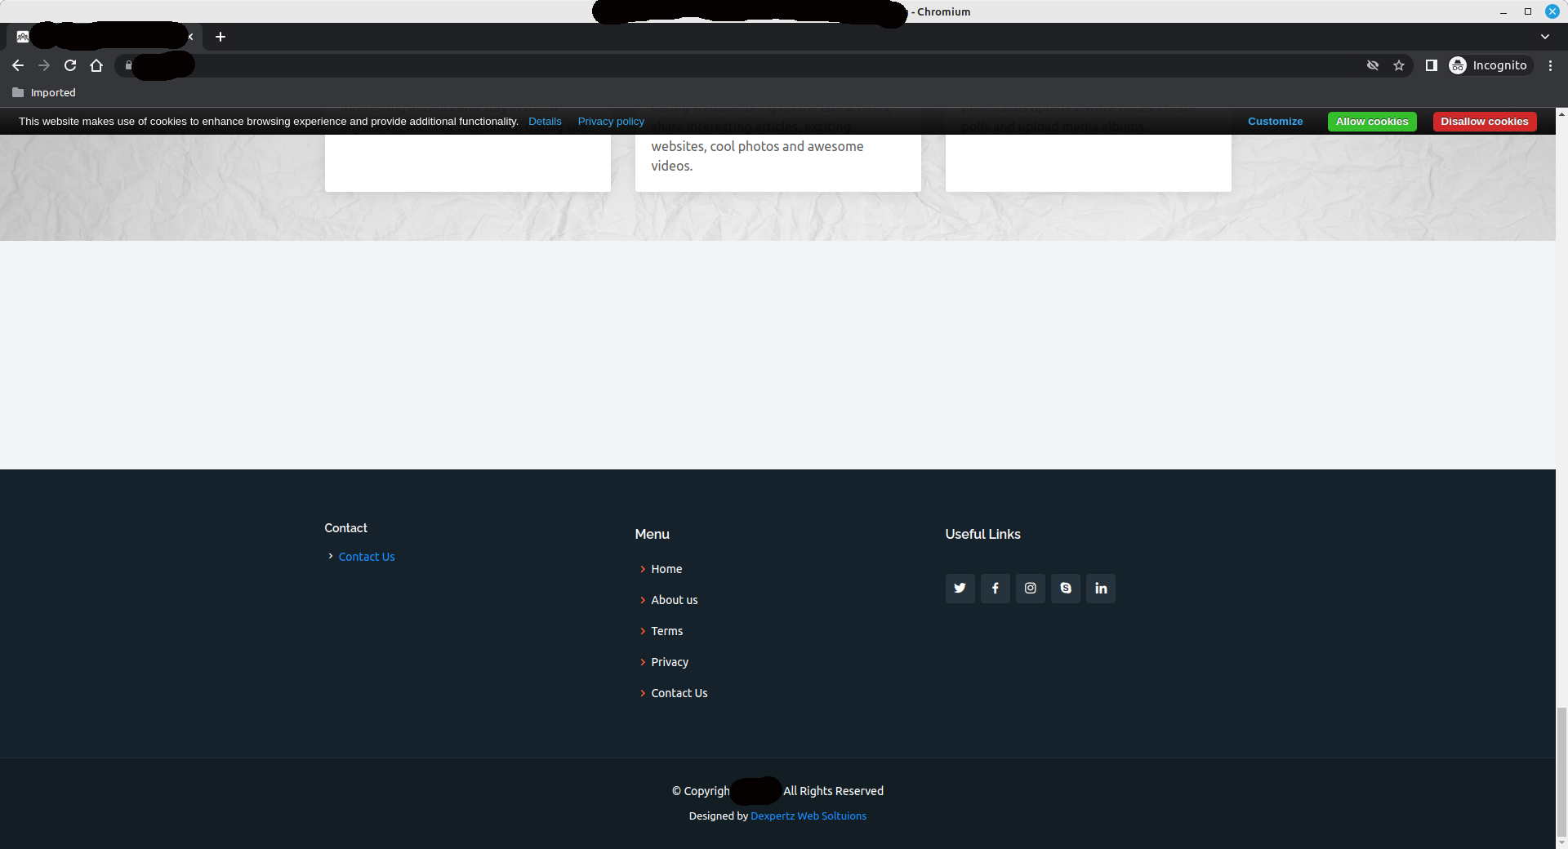Select About us in footer menu

pos(674,600)
